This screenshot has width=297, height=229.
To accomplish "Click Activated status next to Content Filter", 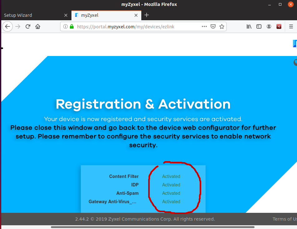I will tap(171, 176).
